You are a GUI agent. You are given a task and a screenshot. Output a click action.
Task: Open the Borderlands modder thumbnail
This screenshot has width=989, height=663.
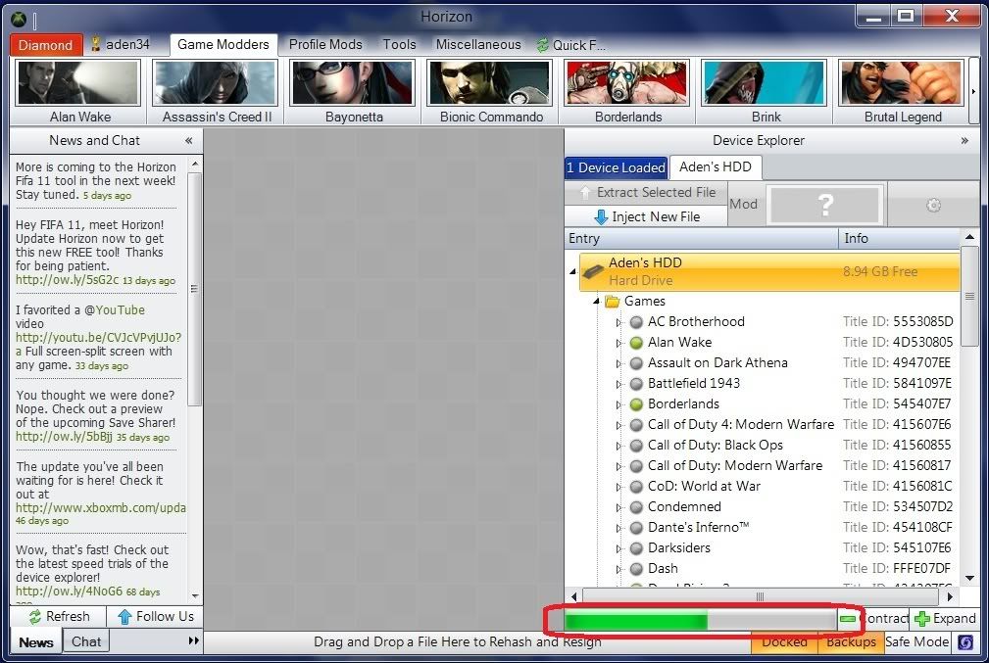[x=627, y=83]
